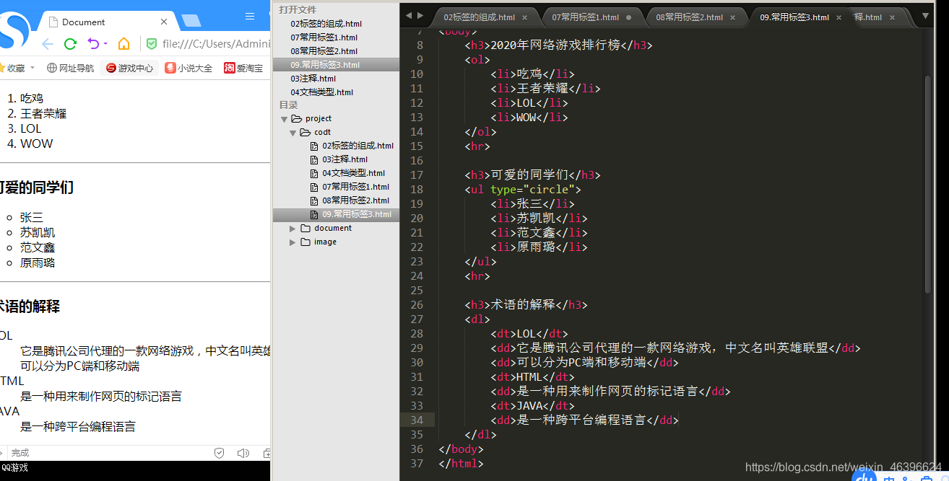949x481 pixels.
Task: Click the browser back arrow
Action: (x=48, y=44)
